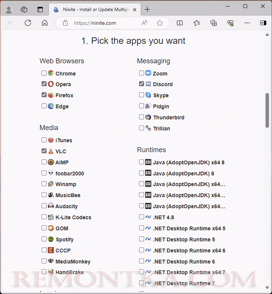
Task: Click the Thunderbird app icon
Action: tap(148, 117)
